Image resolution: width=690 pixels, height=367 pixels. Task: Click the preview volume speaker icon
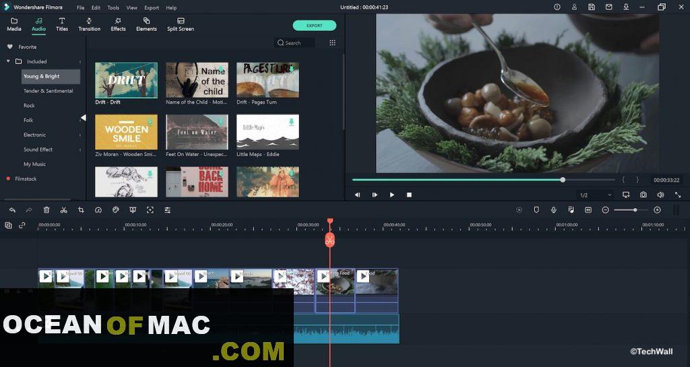coord(660,195)
